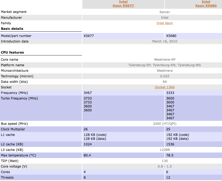Select the 80.4 max temperature value
222x181 pixels.
(87, 155)
